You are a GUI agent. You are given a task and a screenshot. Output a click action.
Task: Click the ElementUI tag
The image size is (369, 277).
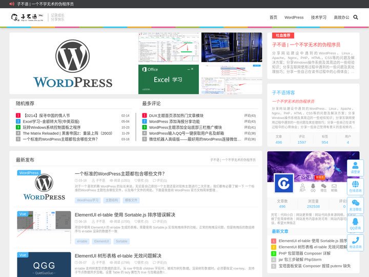101,241
